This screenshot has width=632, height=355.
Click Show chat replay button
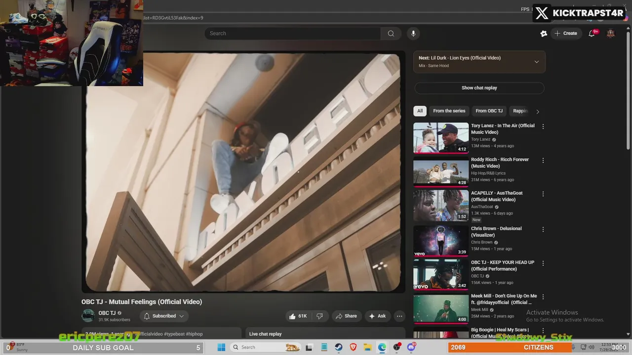tap(479, 88)
